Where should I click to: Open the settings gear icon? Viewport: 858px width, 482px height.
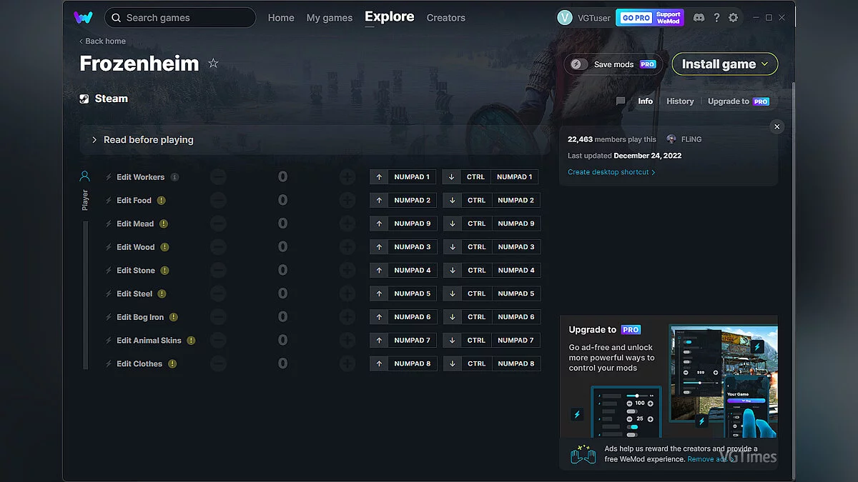tap(733, 18)
